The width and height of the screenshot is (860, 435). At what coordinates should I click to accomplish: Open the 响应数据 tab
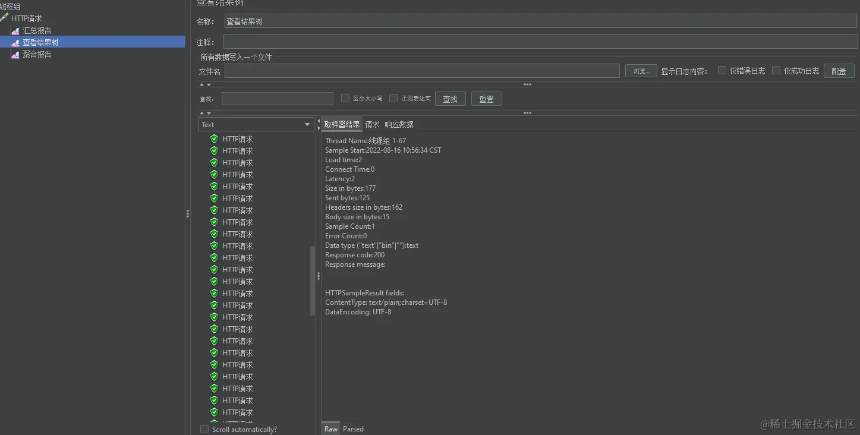[x=399, y=124]
